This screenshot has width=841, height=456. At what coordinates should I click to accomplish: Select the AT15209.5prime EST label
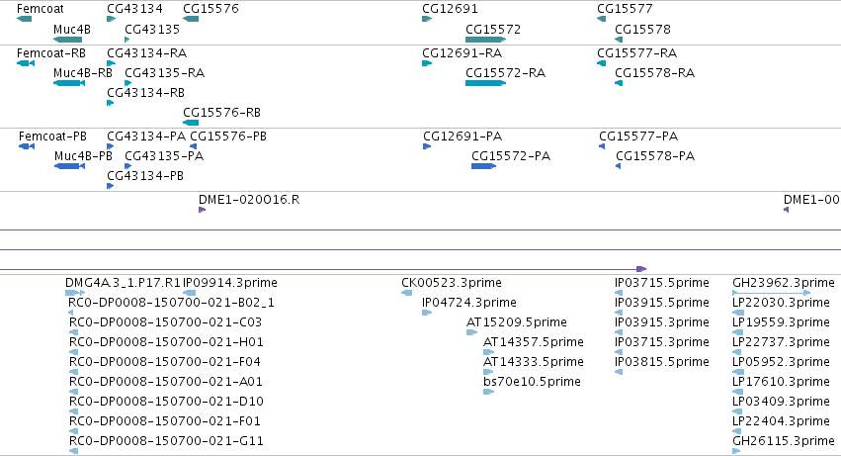pyautogui.click(x=517, y=322)
